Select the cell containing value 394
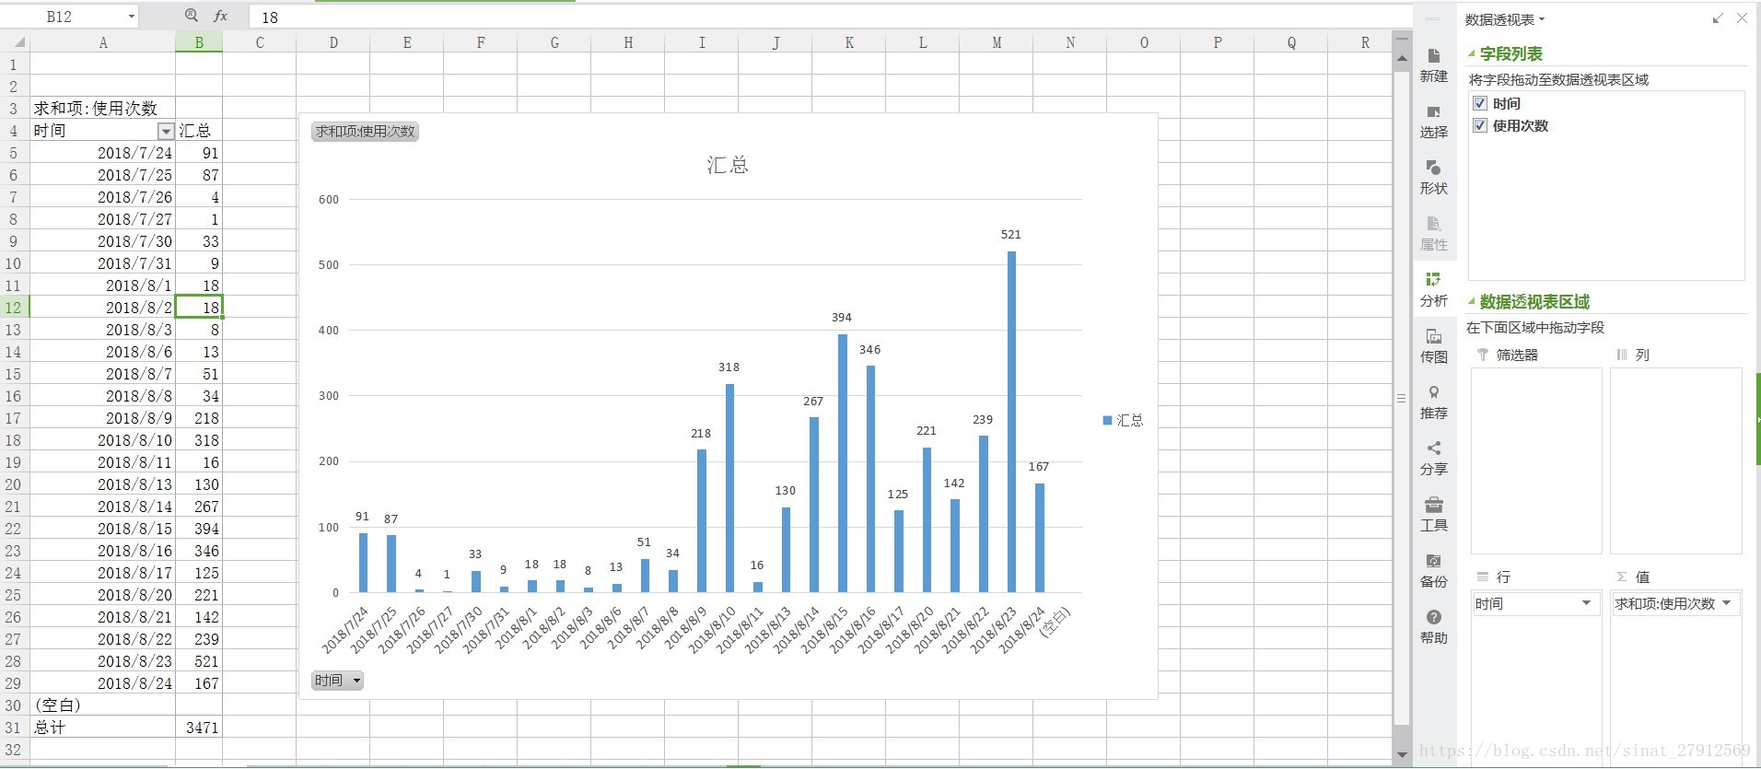 click(199, 529)
